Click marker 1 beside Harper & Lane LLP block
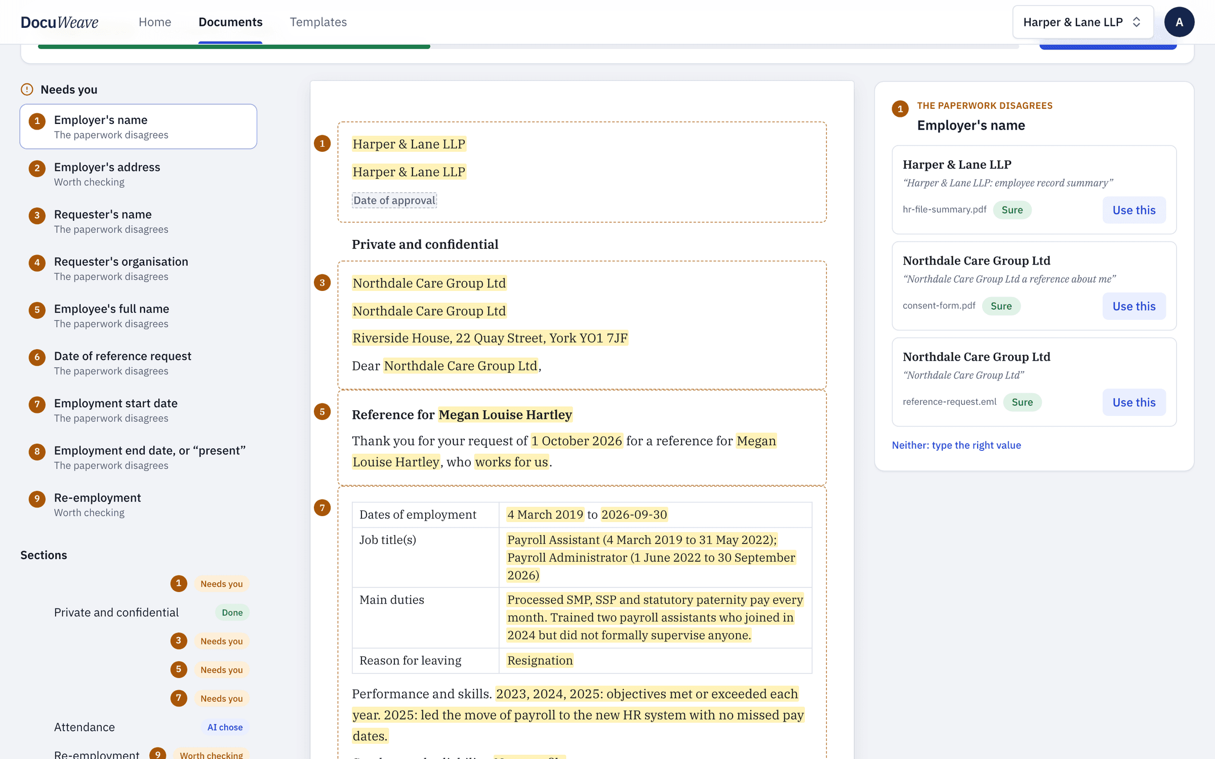 322,144
